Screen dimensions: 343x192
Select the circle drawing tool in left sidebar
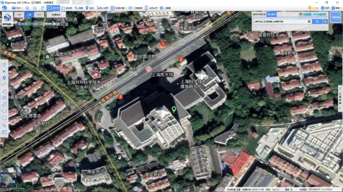coord(4,98)
